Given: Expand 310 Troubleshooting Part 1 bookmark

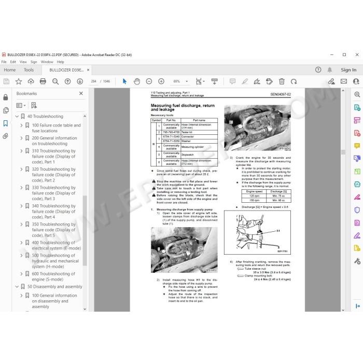Looking at the screenshot, I should pos(21,151).
